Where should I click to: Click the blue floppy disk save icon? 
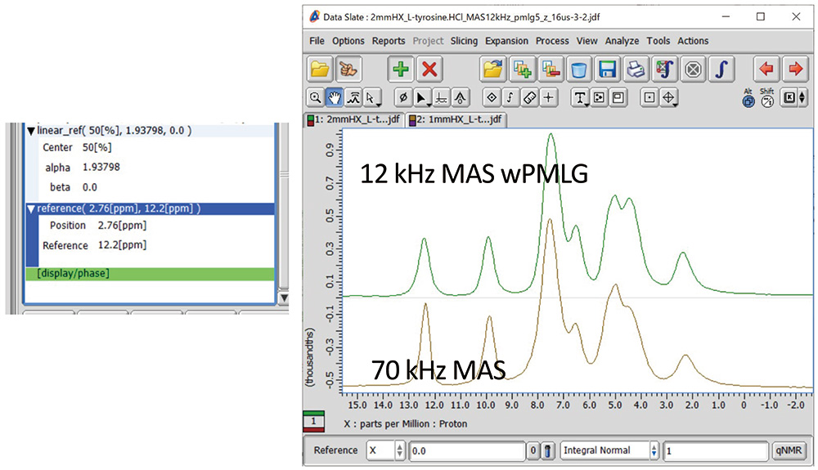[607, 69]
